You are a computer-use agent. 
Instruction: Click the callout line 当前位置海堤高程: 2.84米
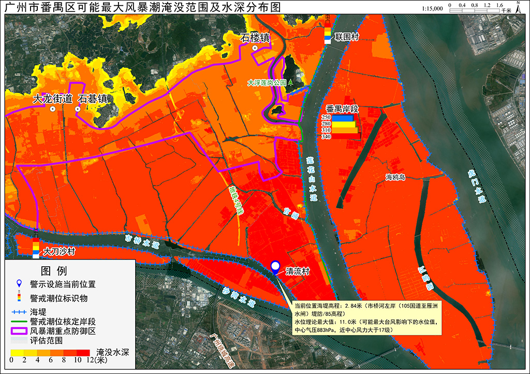328,306
